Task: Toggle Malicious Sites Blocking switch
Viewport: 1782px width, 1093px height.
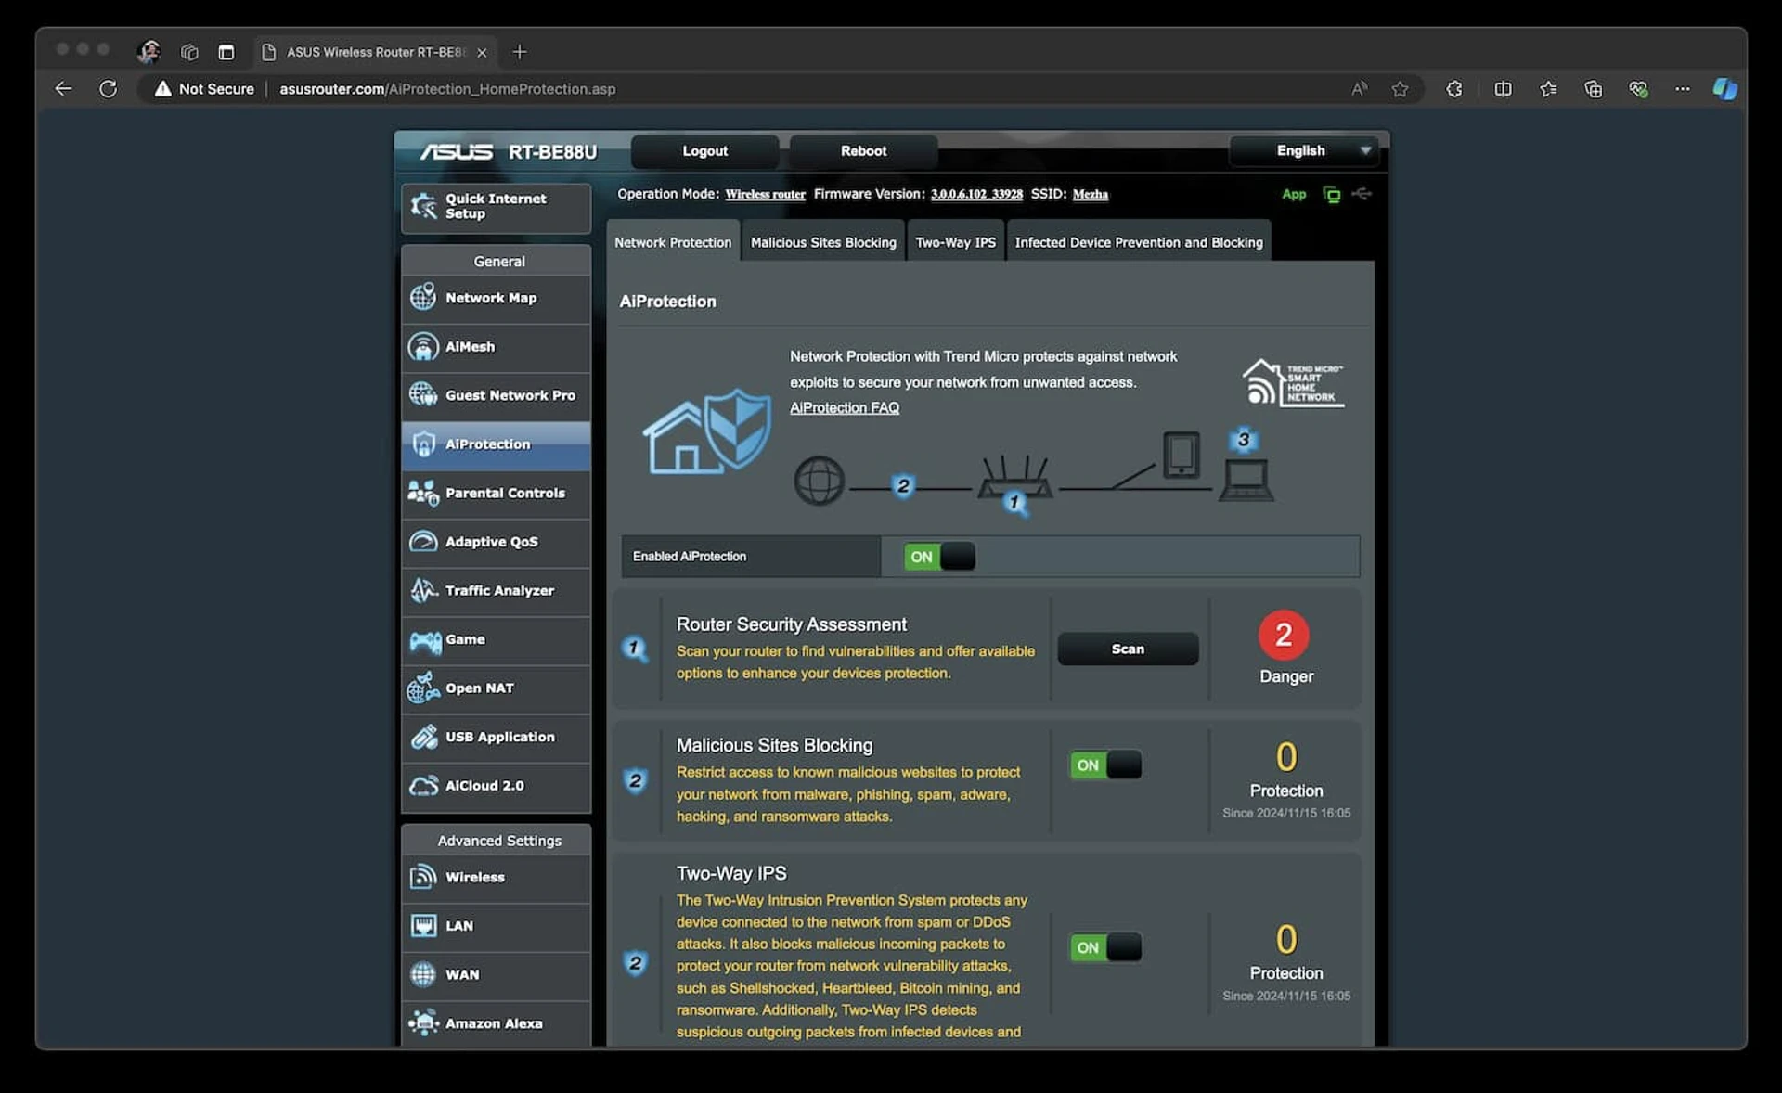Action: [x=1105, y=765]
